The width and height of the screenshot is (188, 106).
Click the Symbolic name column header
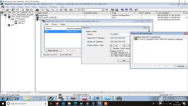click(x=97, y=13)
